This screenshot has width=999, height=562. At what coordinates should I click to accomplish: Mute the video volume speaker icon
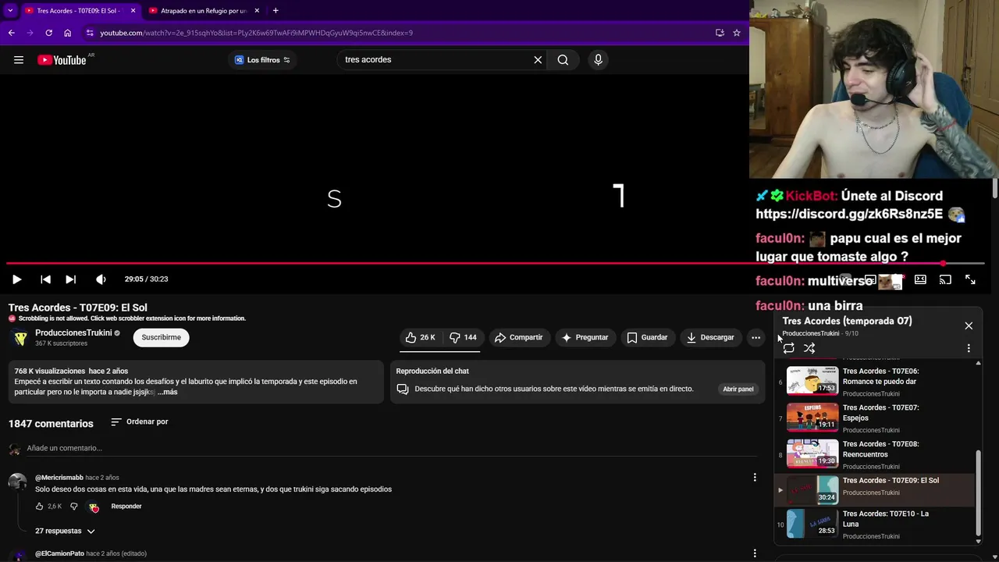point(101,279)
